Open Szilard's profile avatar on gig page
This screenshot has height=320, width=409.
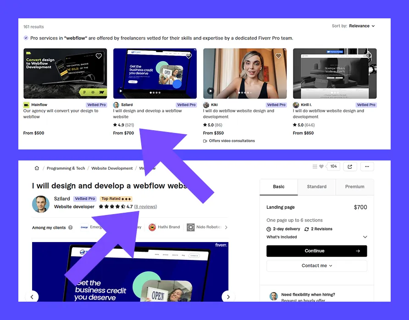pos(41,204)
